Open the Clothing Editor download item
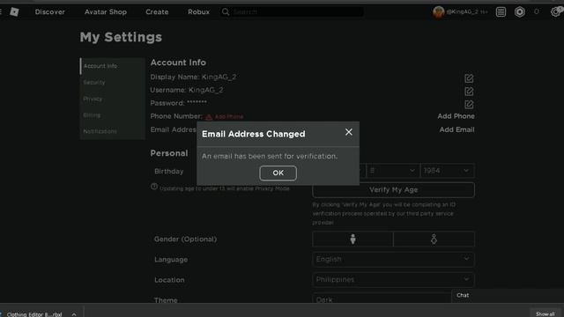The image size is (564, 317). (34, 313)
